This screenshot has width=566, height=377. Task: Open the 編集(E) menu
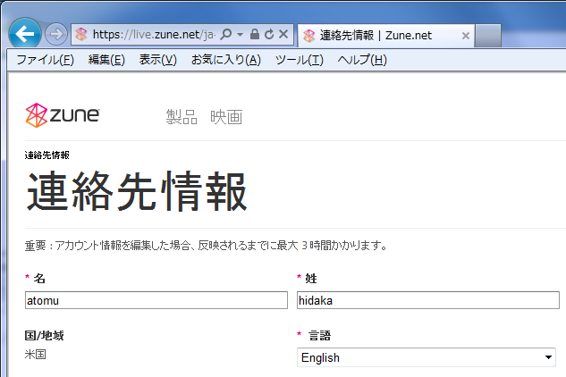click(x=106, y=60)
